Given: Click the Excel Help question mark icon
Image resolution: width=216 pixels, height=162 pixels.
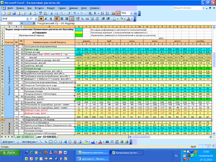Looking at the screenshot, I should pos(136,13).
